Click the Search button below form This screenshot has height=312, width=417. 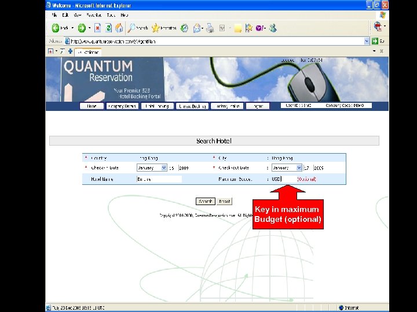[205, 202]
